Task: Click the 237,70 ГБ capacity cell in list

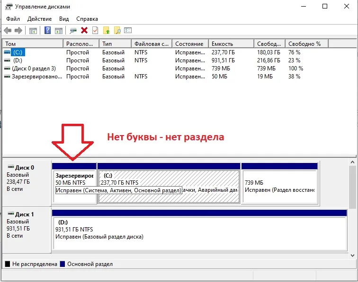Action: click(x=223, y=52)
